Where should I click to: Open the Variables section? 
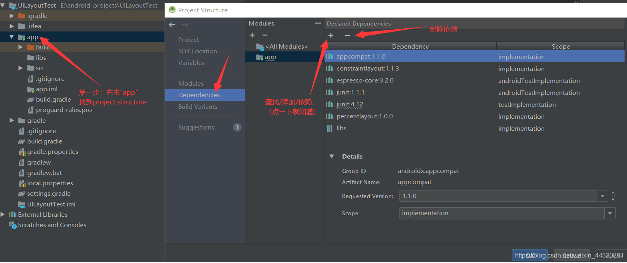(x=191, y=63)
